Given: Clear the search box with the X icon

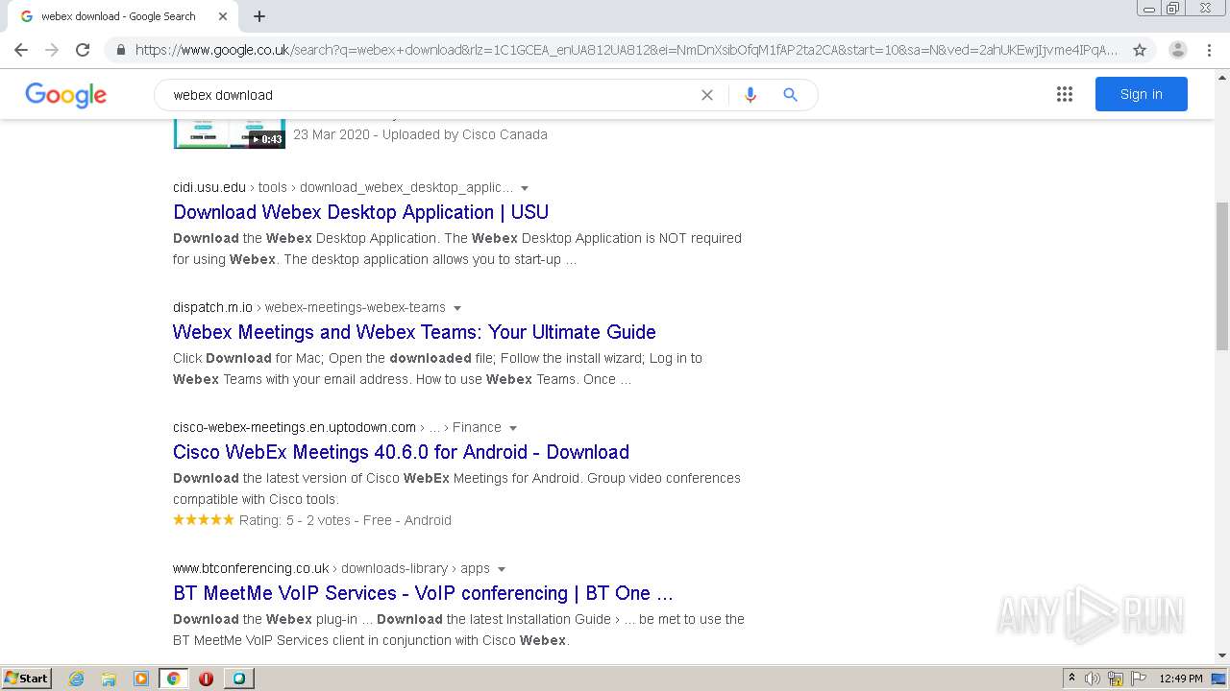Looking at the screenshot, I should coord(707,95).
